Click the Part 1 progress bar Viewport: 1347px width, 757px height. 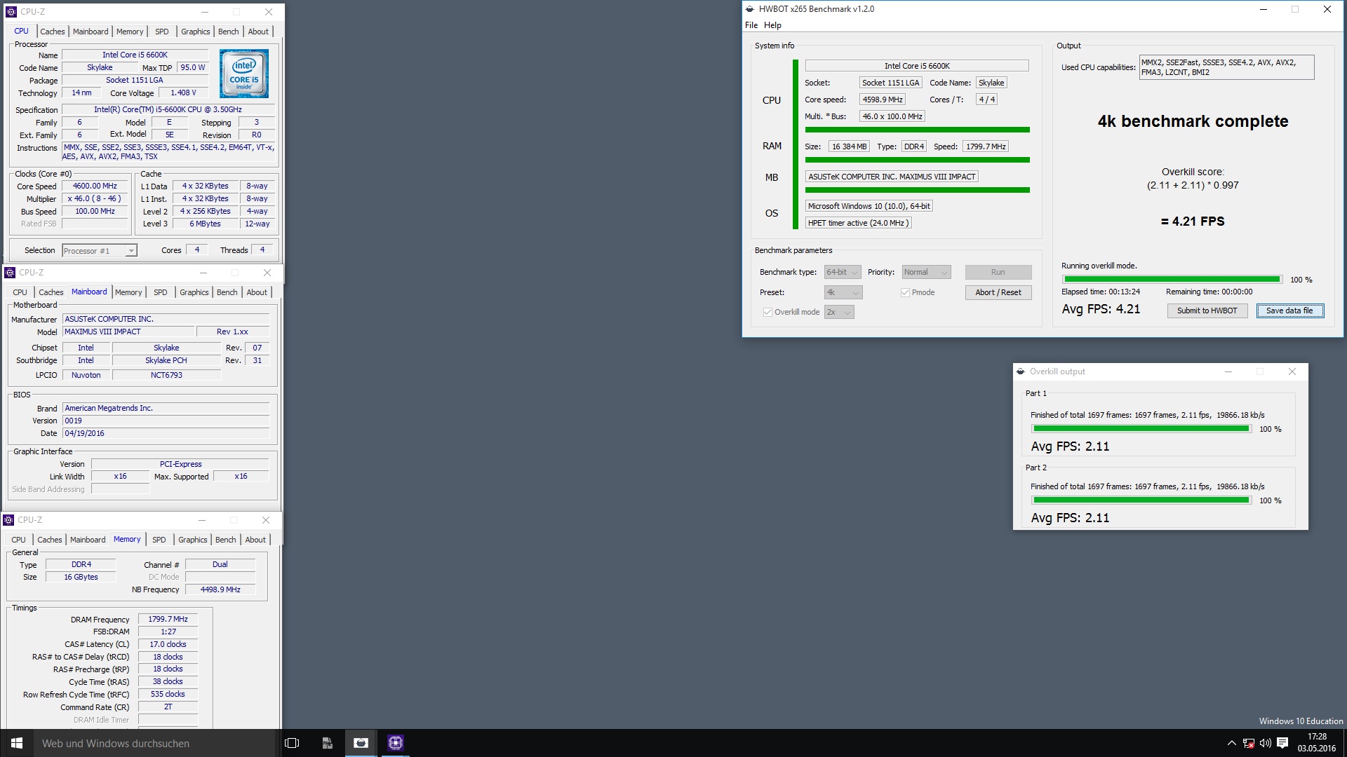[1141, 429]
